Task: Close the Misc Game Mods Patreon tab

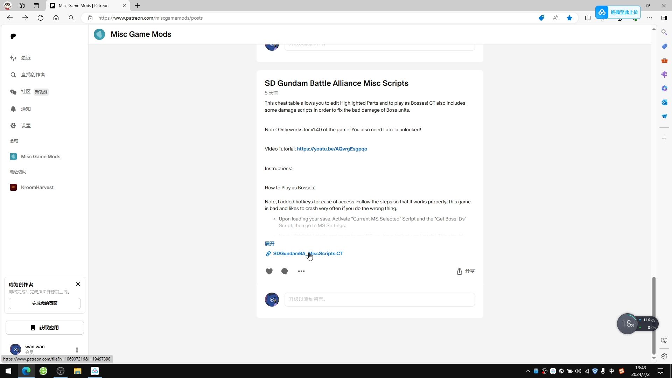Action: (x=124, y=6)
